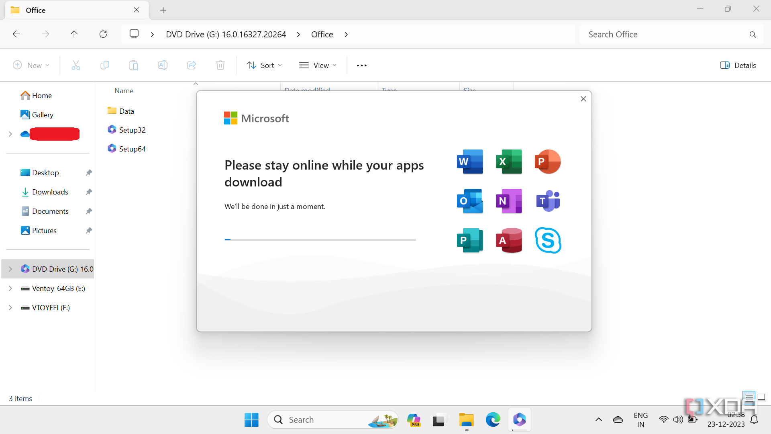Open the See more options menu
The height and width of the screenshot is (434, 771).
pos(361,65)
